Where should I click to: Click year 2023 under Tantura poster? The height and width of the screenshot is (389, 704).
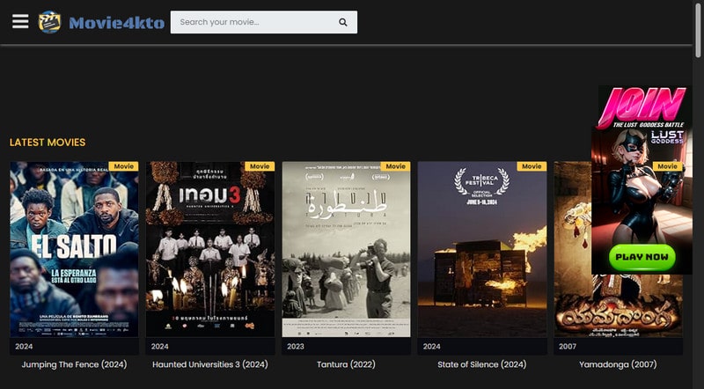(296, 347)
